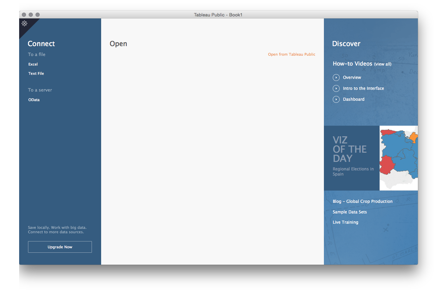
Task: Connect to an OData server
Action: [34, 100]
